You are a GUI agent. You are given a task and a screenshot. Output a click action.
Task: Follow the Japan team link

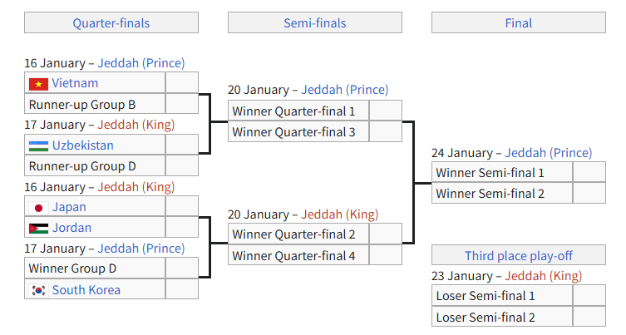coord(69,208)
